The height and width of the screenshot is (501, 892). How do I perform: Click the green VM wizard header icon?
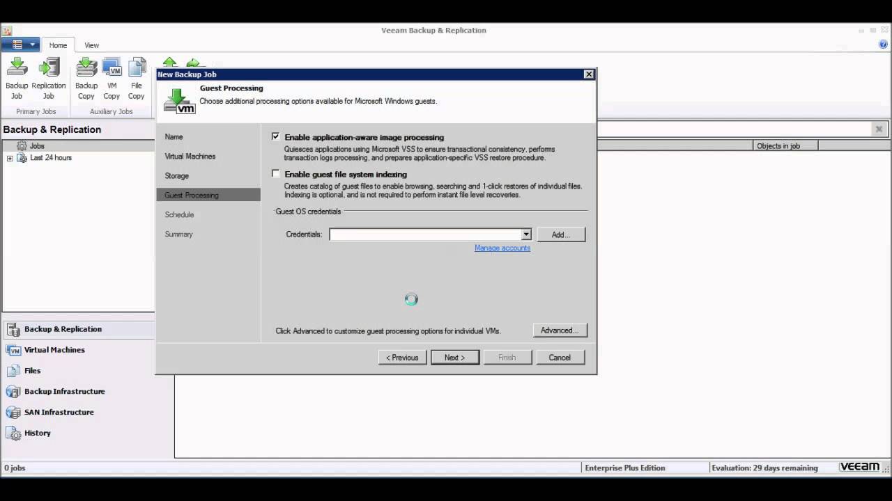click(x=179, y=101)
